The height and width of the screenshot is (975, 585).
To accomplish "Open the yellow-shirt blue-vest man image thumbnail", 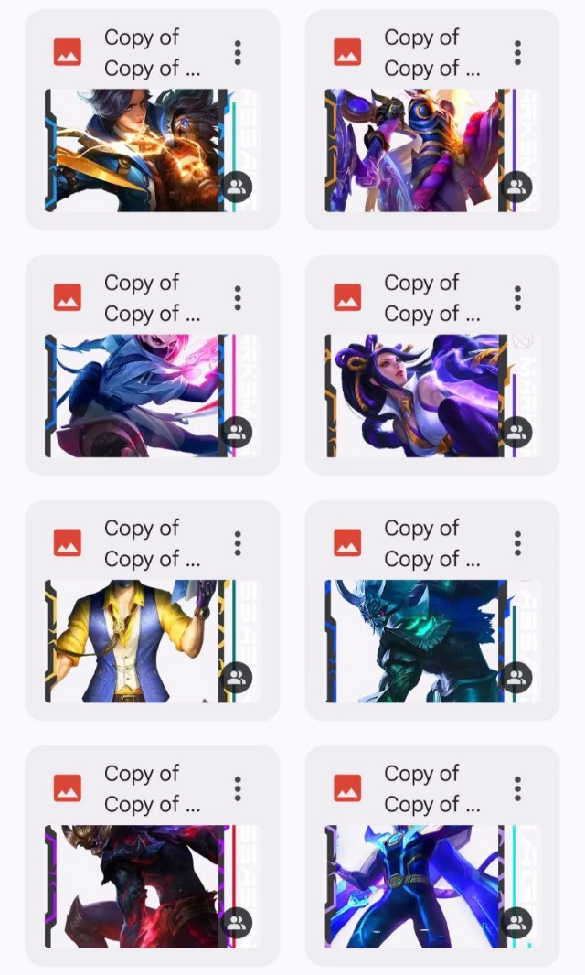I will click(153, 641).
